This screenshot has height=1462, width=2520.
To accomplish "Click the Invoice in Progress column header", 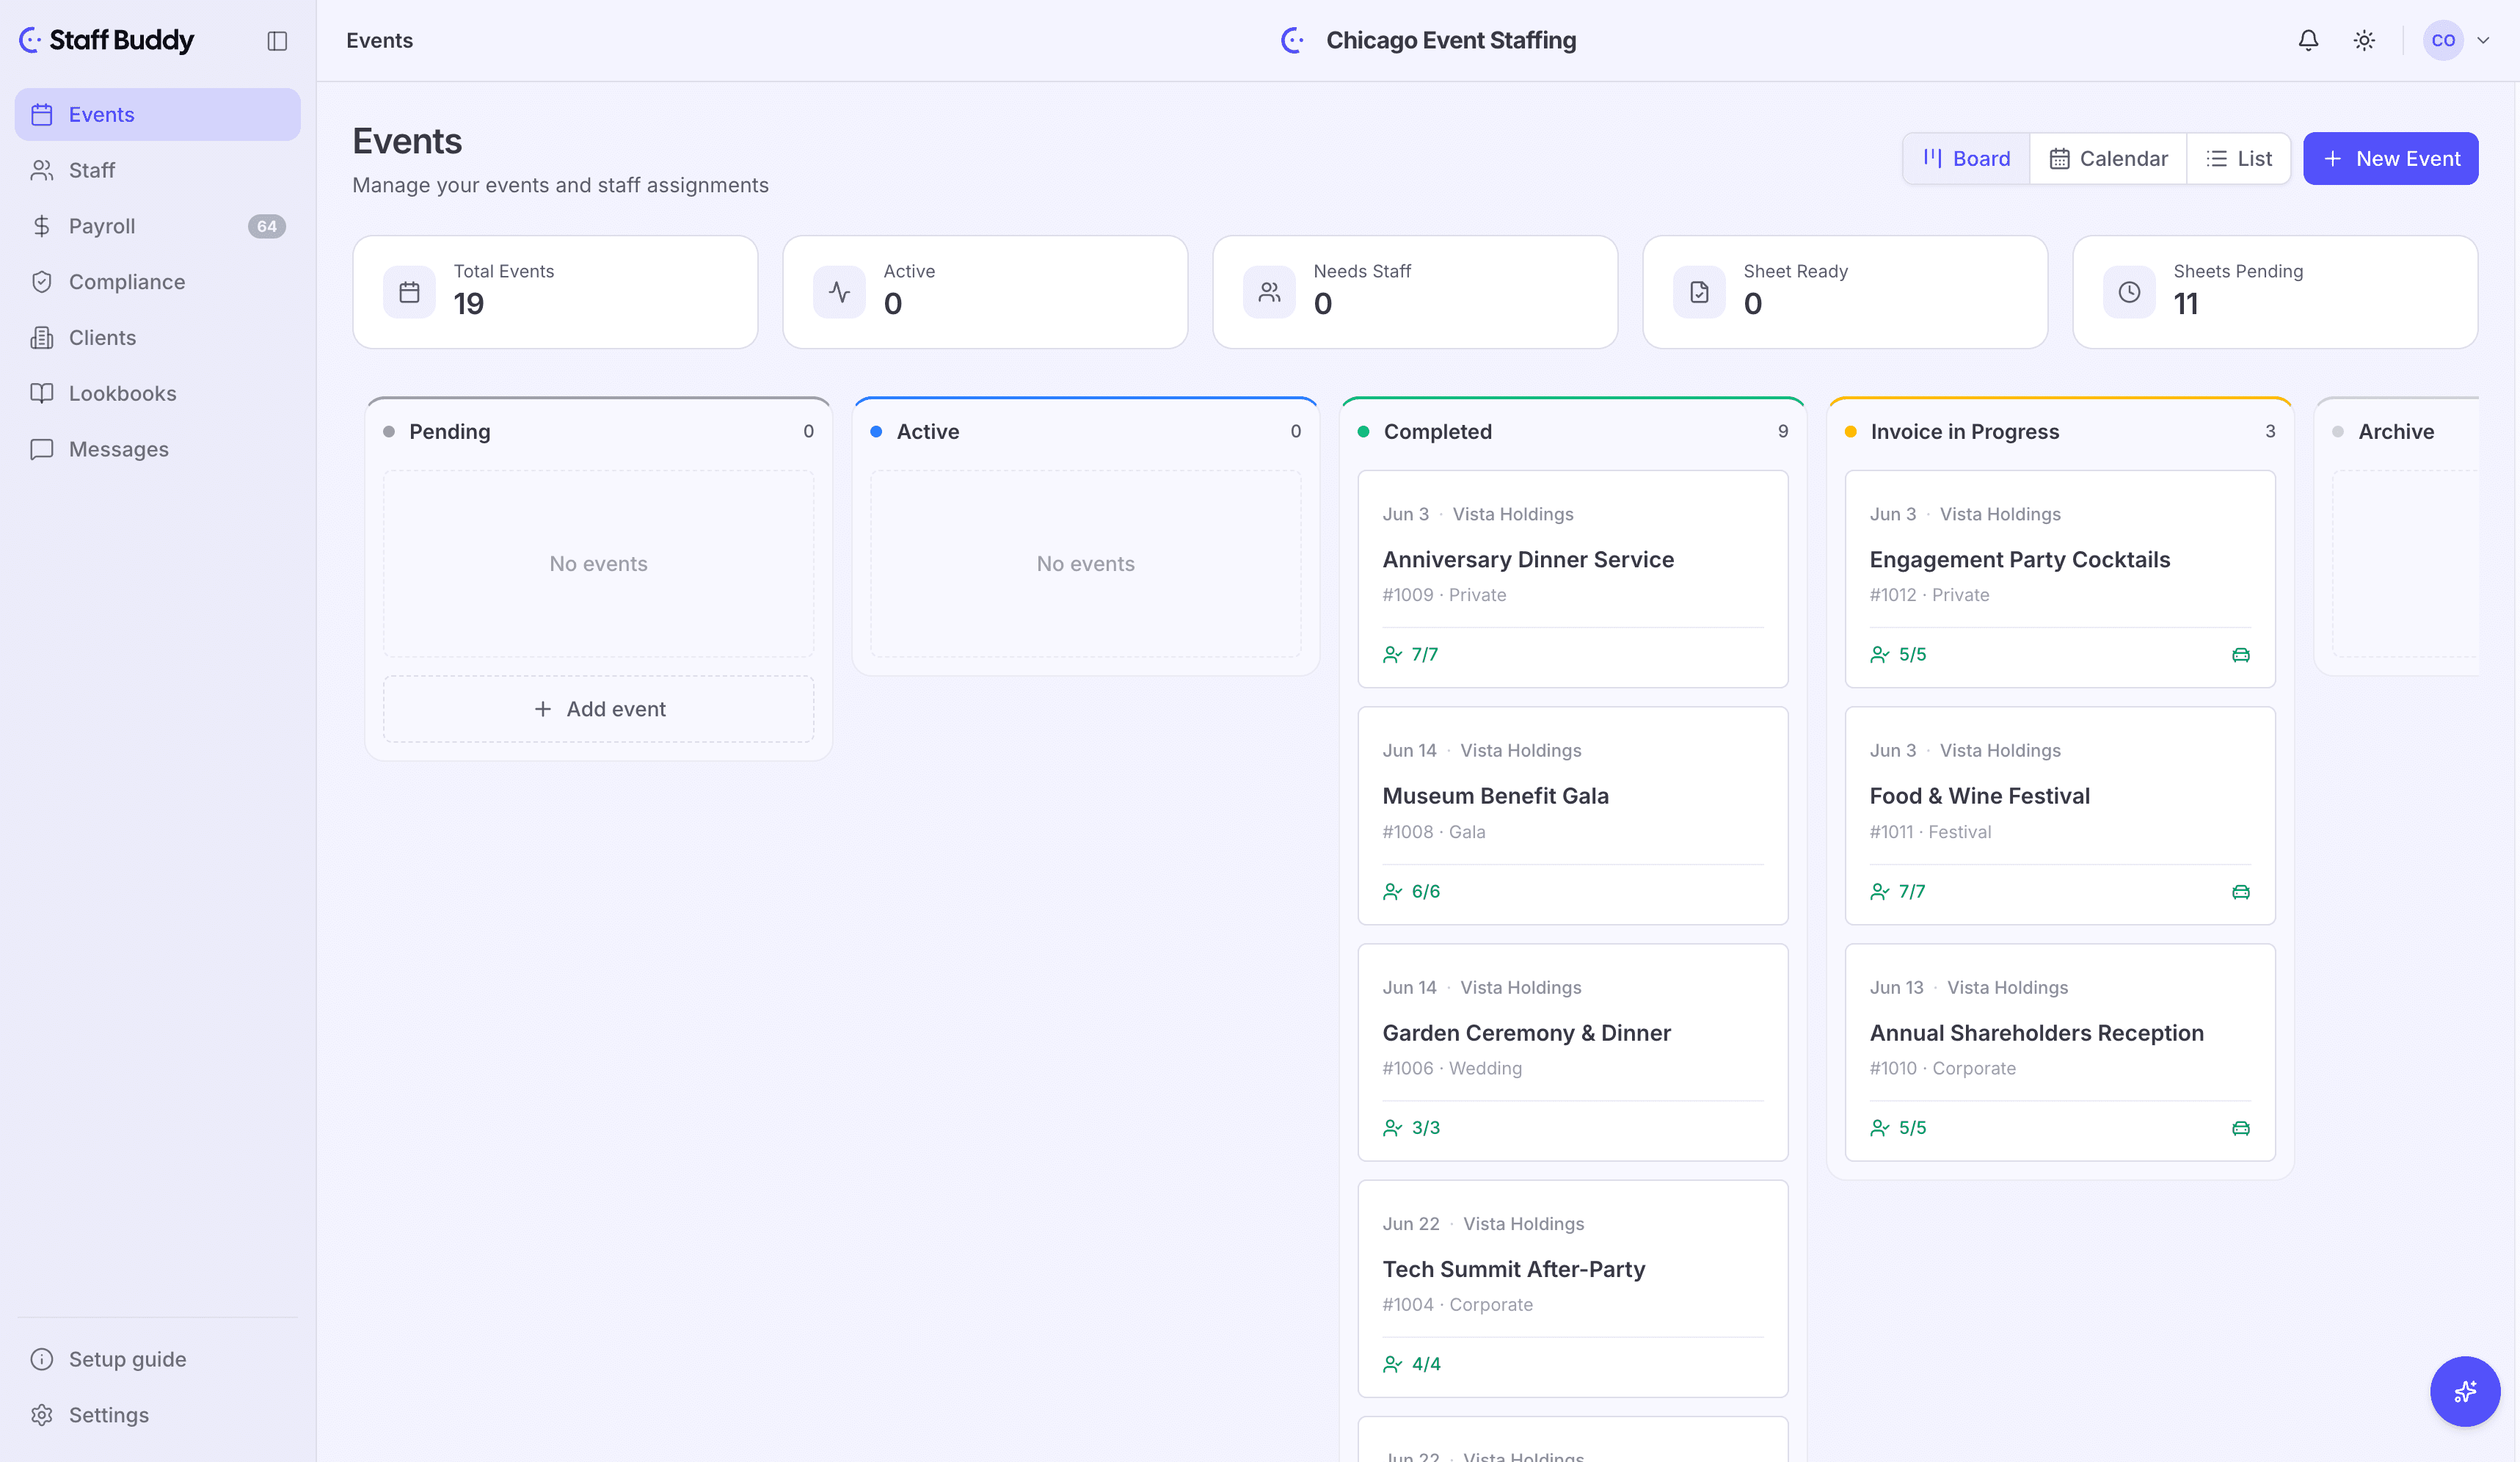I will point(2060,432).
